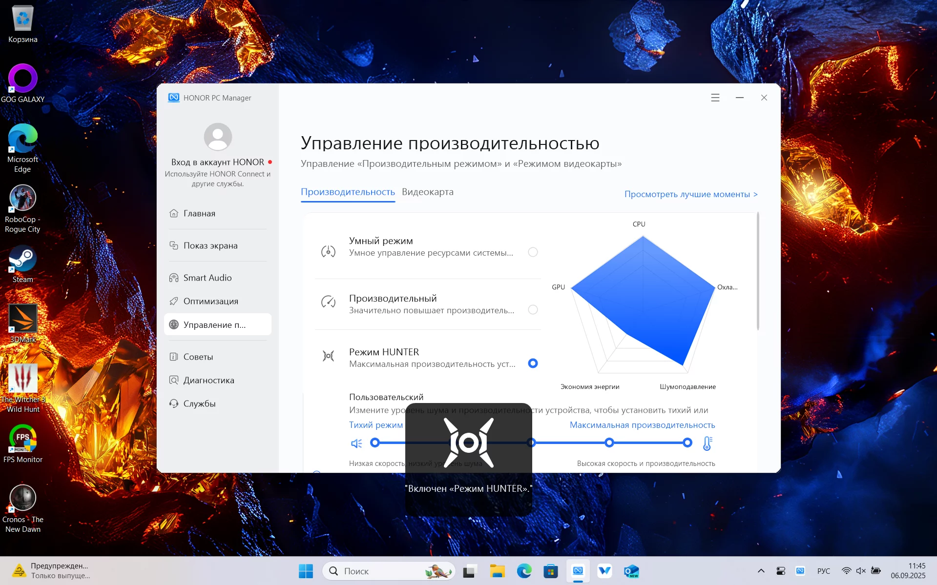Click the speaker noise icon by slider

(x=356, y=443)
